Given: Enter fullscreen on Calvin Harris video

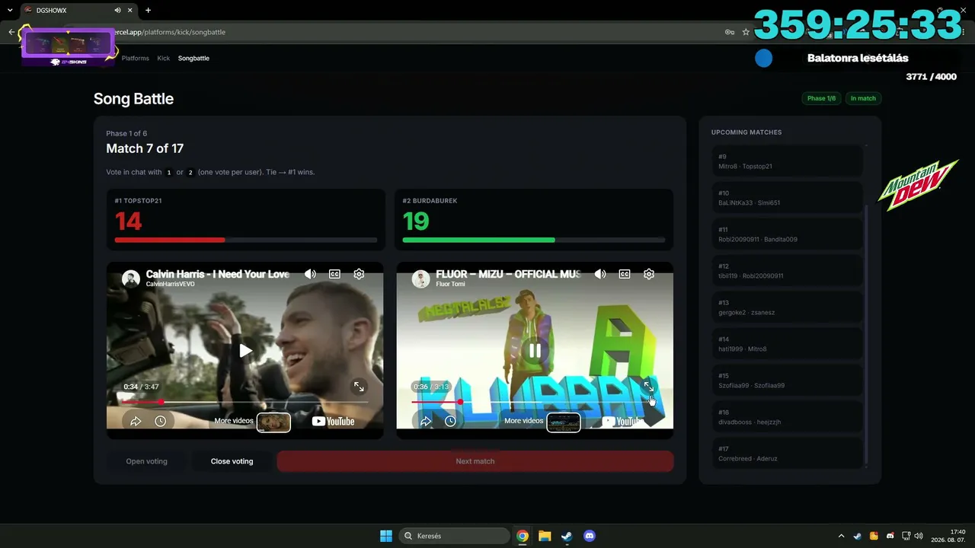Looking at the screenshot, I should pyautogui.click(x=359, y=387).
